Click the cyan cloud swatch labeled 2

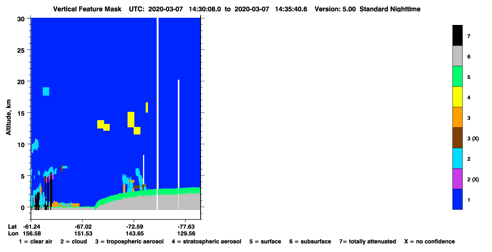click(457, 158)
